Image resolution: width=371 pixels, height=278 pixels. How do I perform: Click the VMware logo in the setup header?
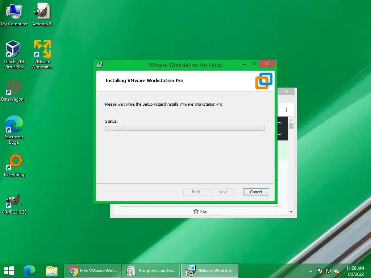click(264, 81)
